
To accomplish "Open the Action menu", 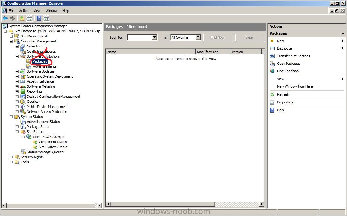I will pos(24,11).
